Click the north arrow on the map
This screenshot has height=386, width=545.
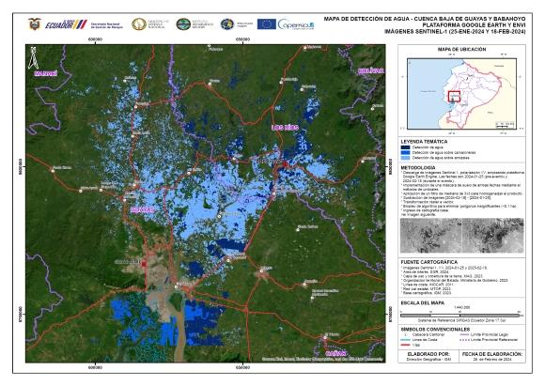tap(34, 58)
